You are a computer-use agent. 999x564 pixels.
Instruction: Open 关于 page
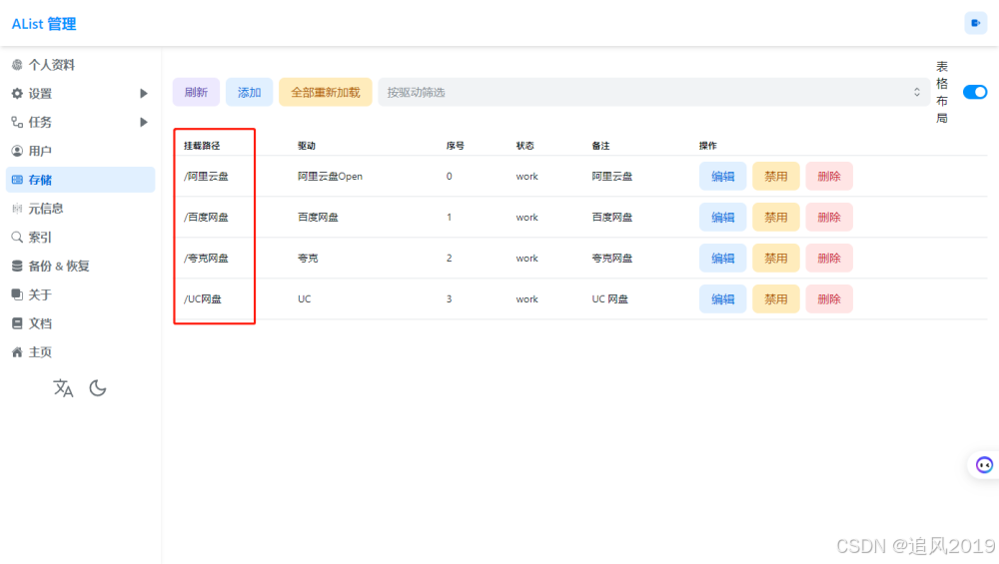(x=80, y=294)
